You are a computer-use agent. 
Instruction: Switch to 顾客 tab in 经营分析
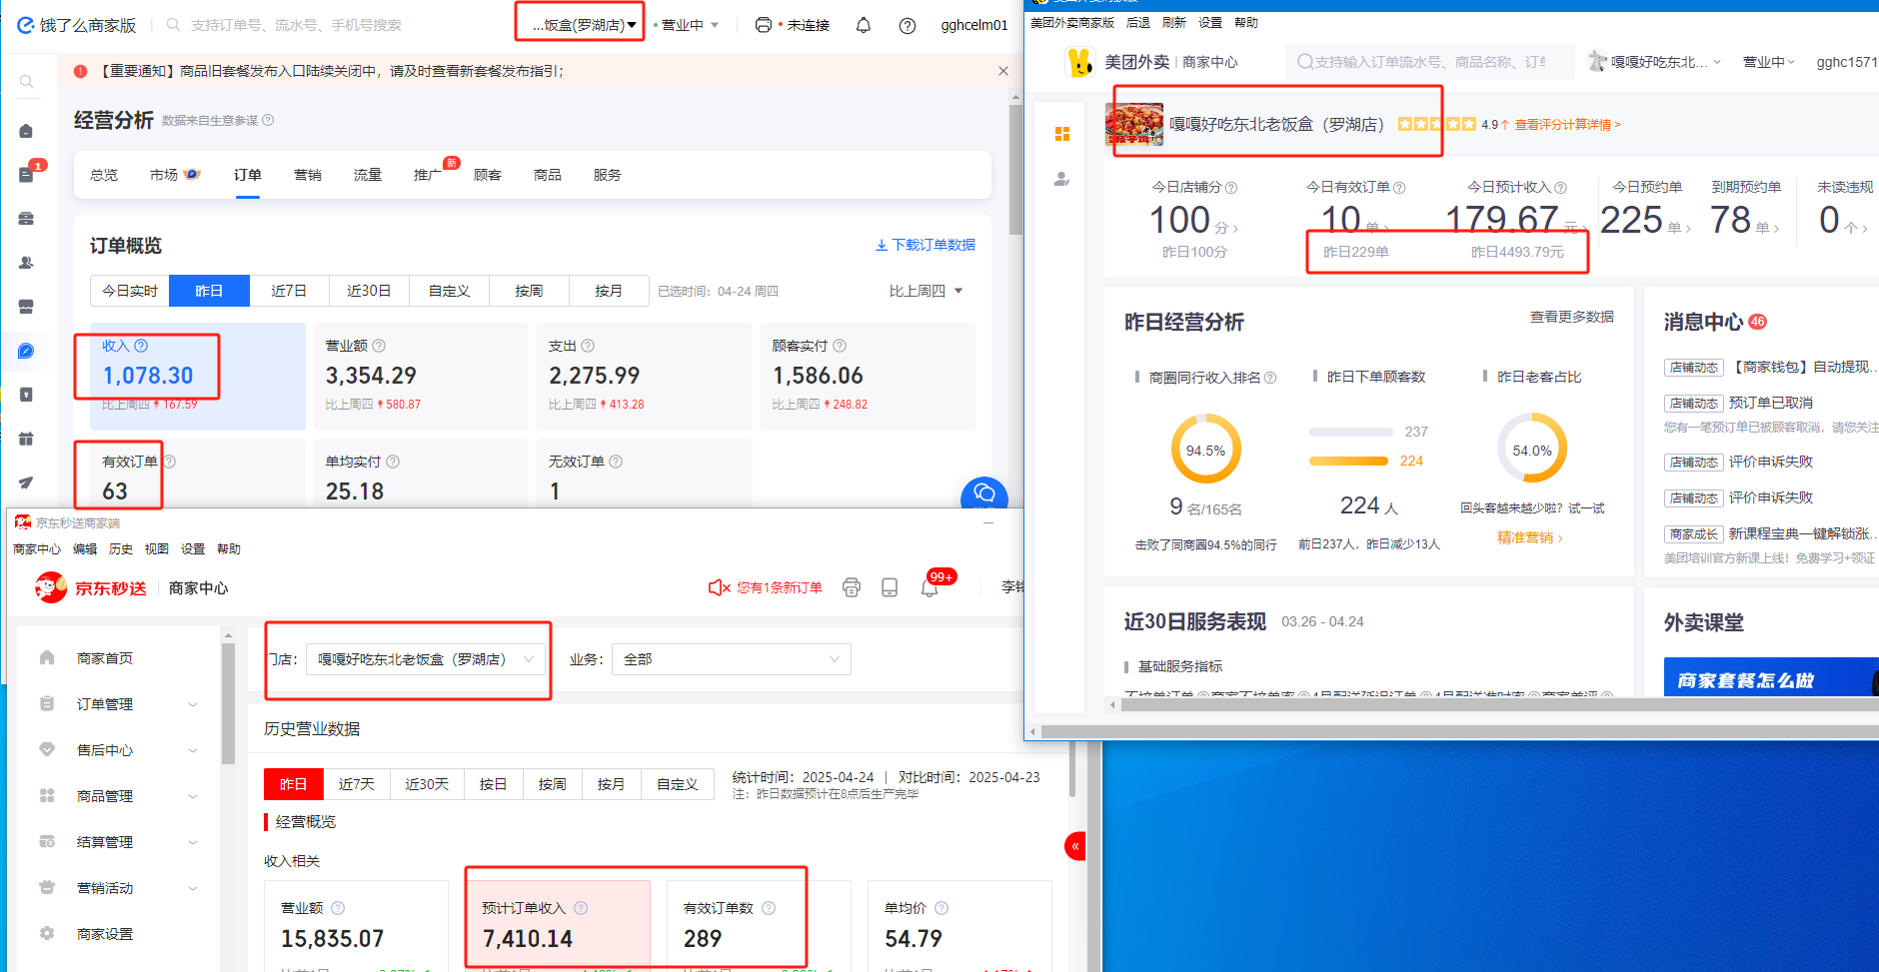pos(488,175)
